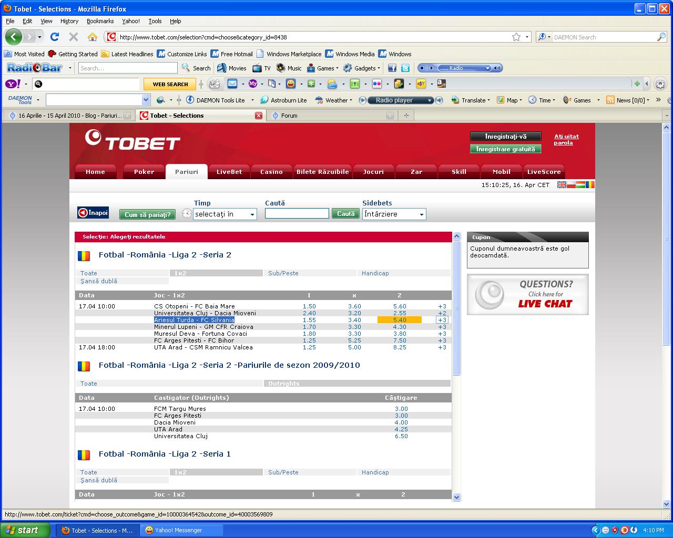Open the DAEMON Tools toolbar combo box
673x538 pixels.
pyautogui.click(x=98, y=100)
